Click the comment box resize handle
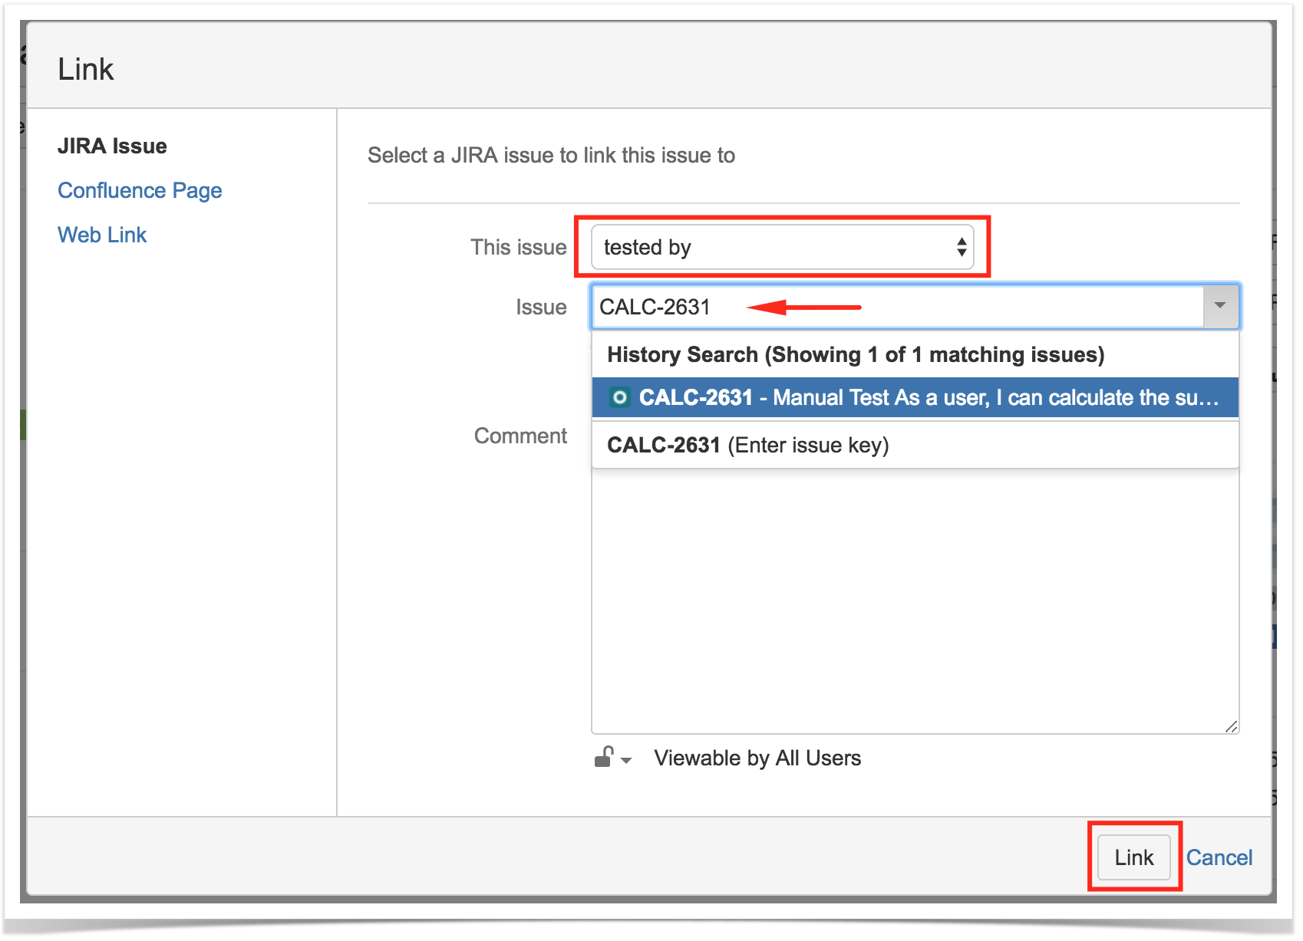 coord(1231,726)
